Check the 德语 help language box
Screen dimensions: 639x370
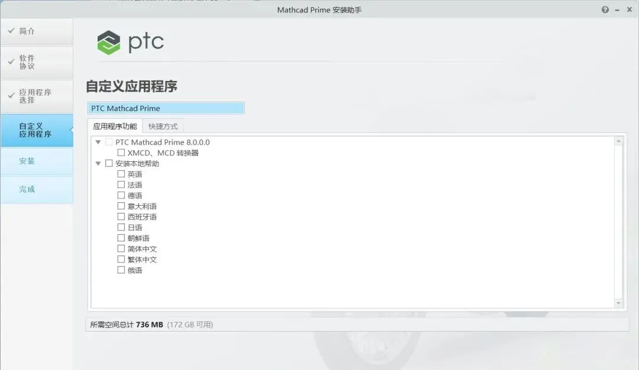tap(121, 196)
